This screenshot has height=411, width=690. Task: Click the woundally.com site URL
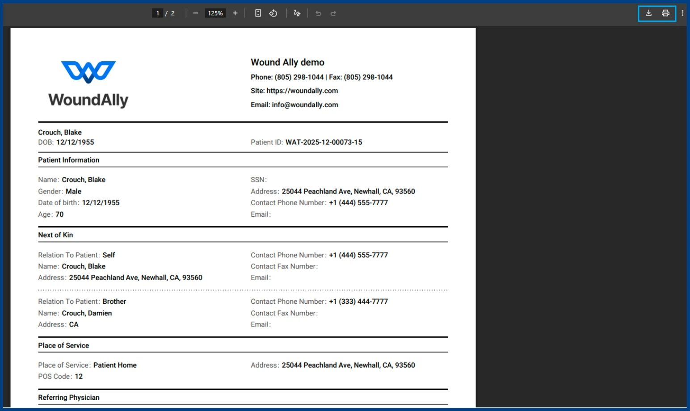point(302,91)
